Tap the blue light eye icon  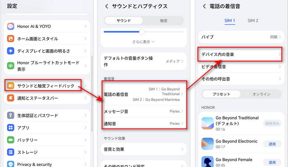pyautogui.click(x=11, y=66)
